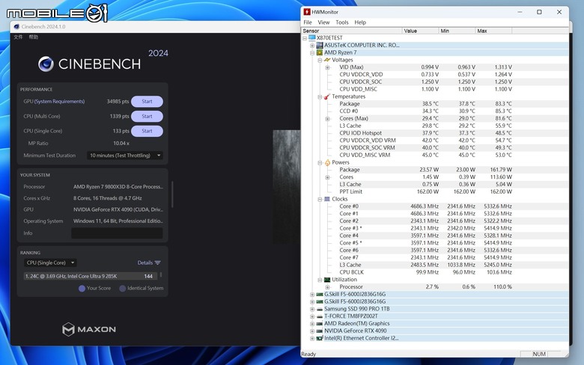The image size is (584, 365).
Task: Click the Value column header
Action: [421, 31]
